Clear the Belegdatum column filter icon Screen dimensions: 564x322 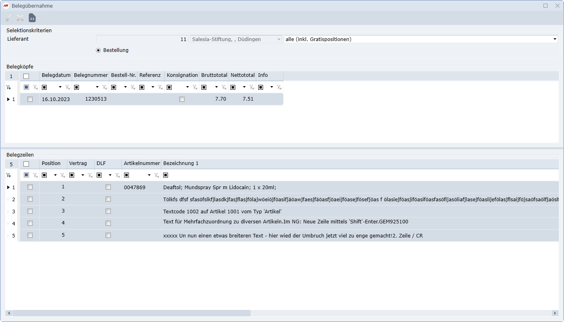tap(68, 87)
